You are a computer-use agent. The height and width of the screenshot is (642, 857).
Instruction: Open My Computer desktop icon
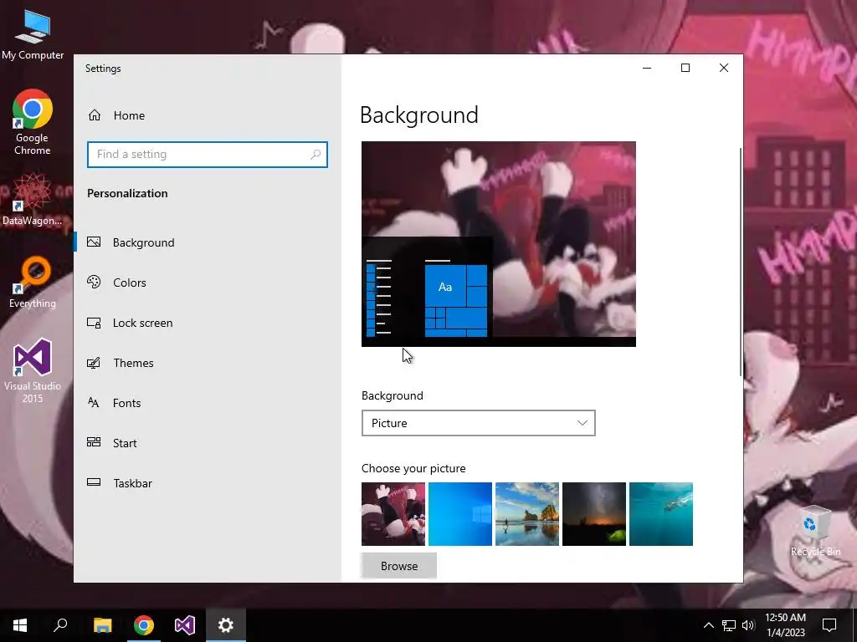click(33, 33)
